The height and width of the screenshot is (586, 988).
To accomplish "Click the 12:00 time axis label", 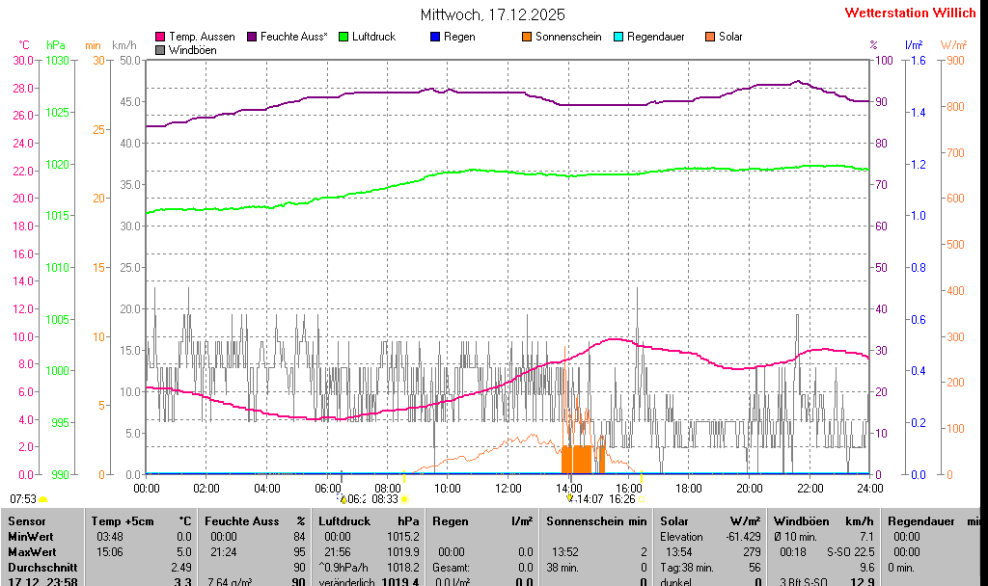I will (x=508, y=488).
